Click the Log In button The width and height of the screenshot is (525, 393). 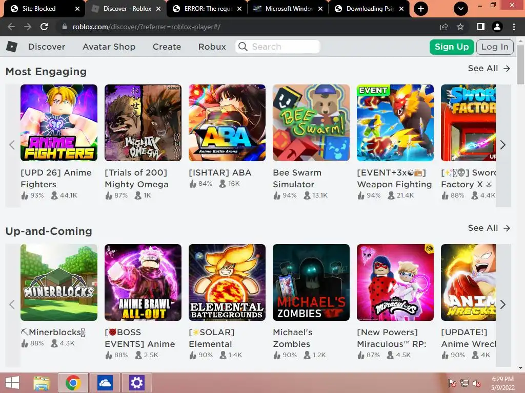495,47
